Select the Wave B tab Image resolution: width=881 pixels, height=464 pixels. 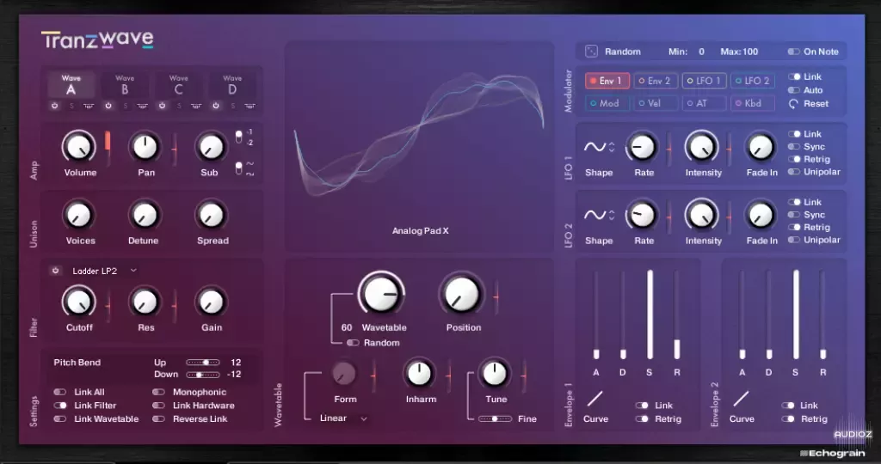(x=125, y=85)
